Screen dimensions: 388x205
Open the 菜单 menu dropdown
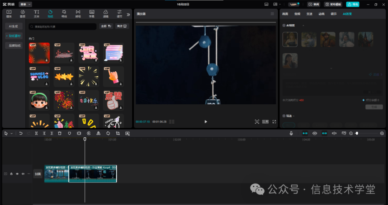(x=25, y=4)
